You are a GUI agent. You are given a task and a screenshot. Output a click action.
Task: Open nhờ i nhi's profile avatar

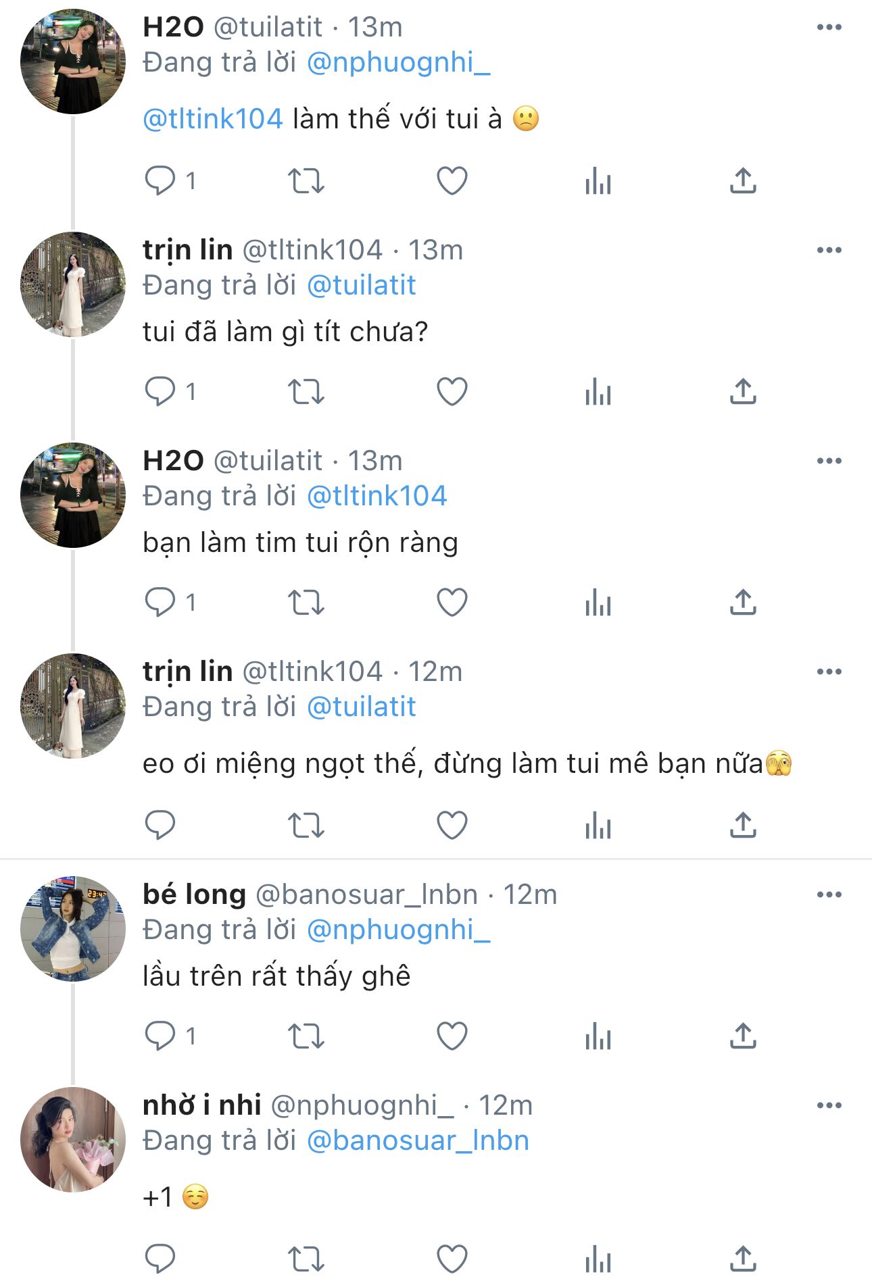73,1140
